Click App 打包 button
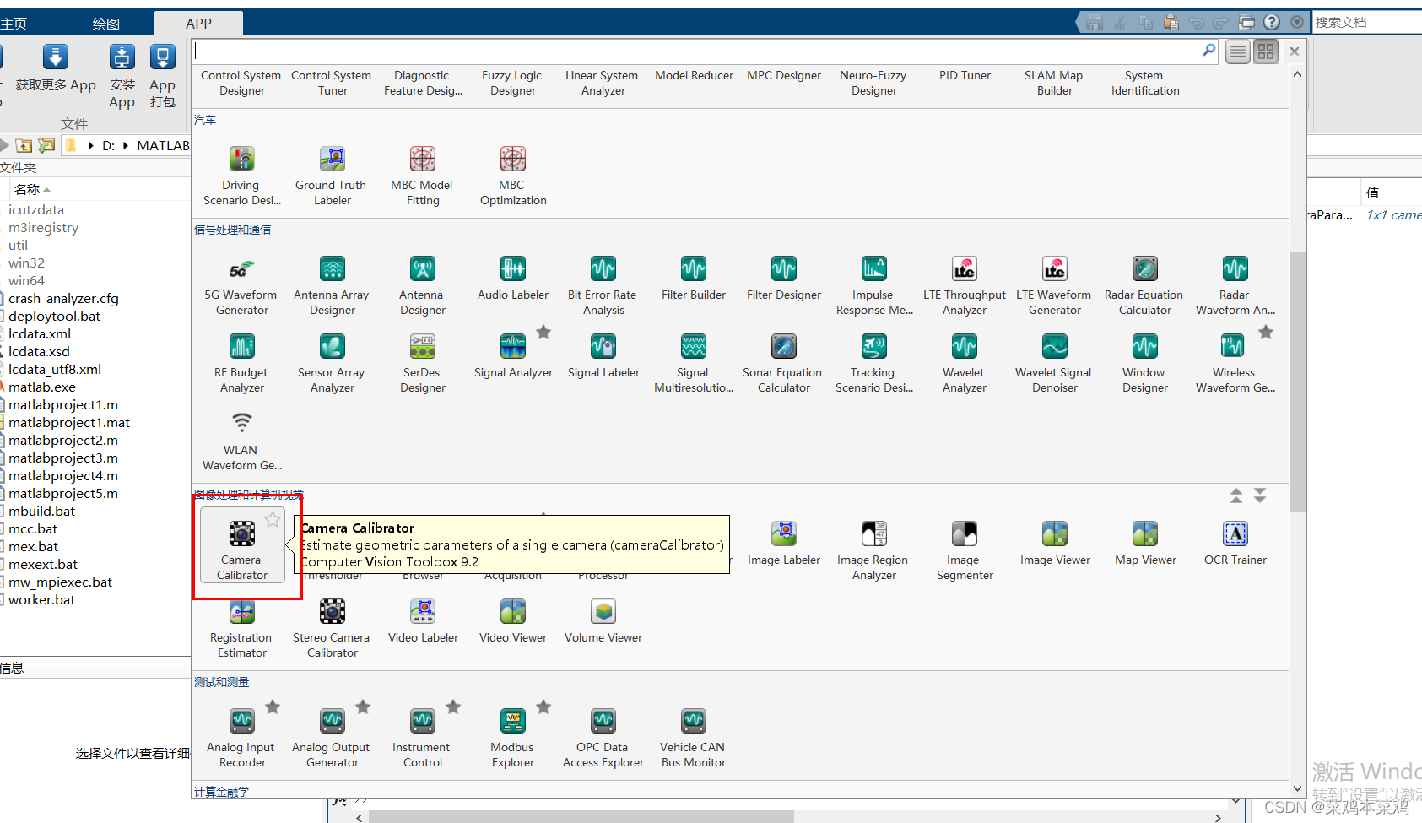 [x=163, y=77]
